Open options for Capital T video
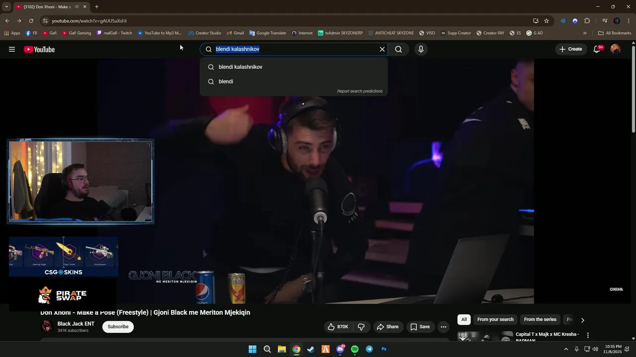 tap(588, 335)
